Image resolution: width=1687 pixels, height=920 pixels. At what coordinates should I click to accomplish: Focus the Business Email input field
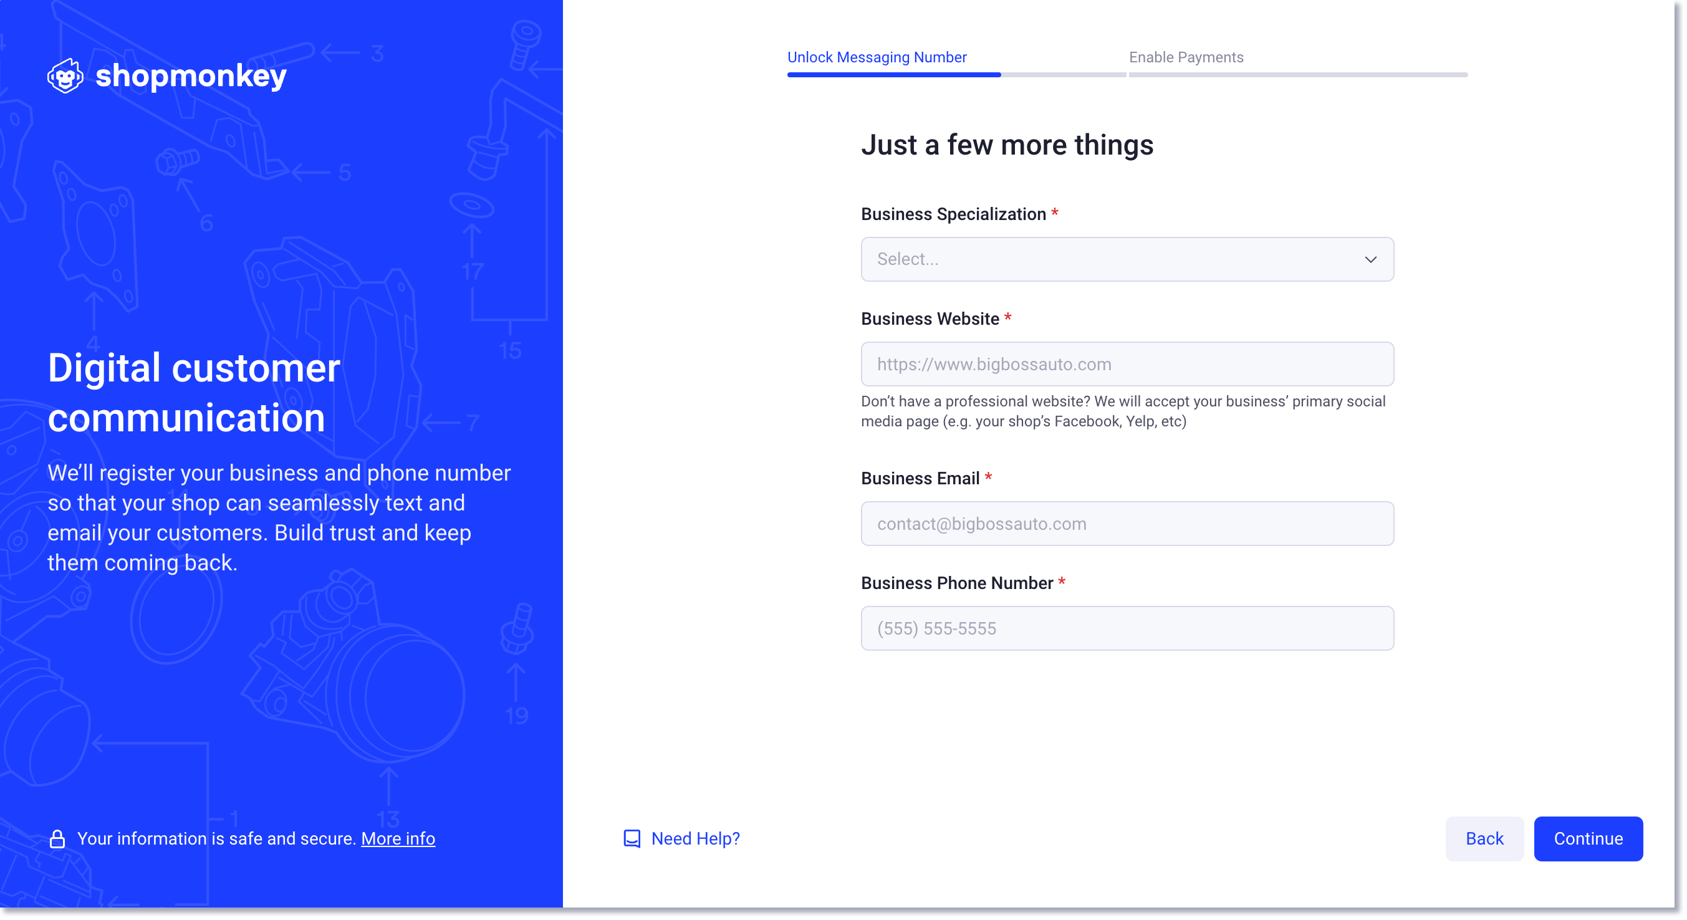click(1127, 524)
